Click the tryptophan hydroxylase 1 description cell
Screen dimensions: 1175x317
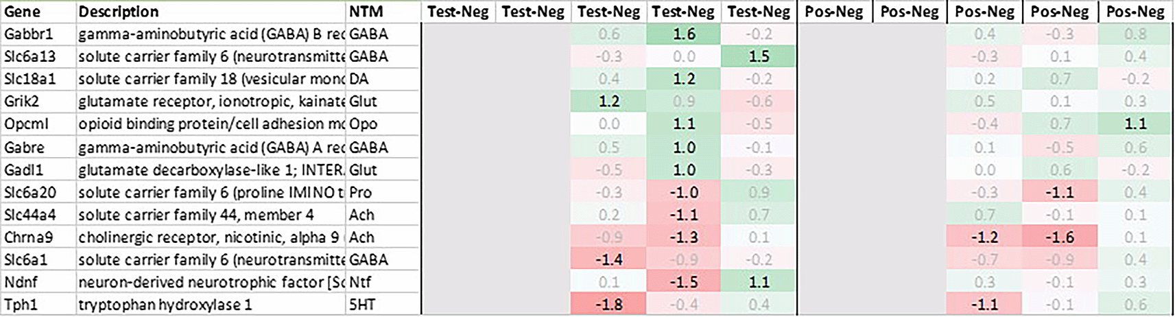coord(211,305)
